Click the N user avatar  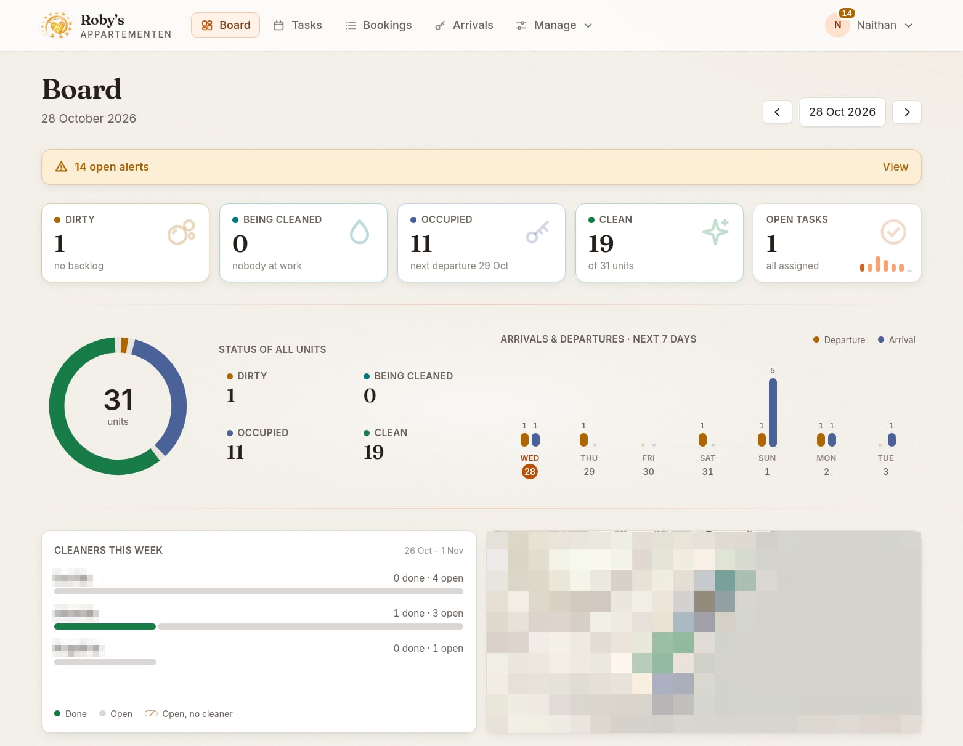coord(837,25)
